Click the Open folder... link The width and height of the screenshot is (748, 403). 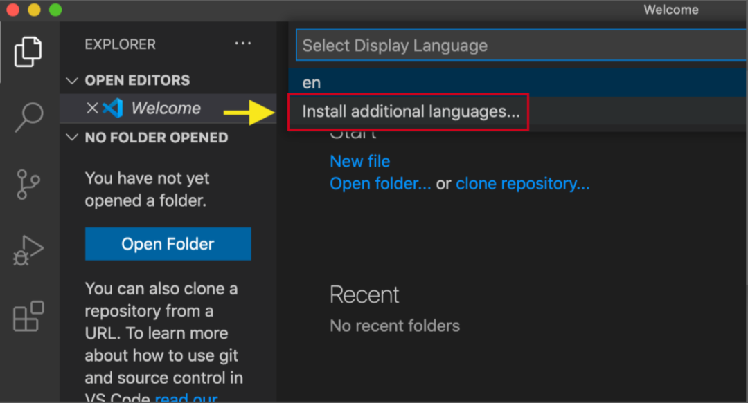tap(380, 184)
